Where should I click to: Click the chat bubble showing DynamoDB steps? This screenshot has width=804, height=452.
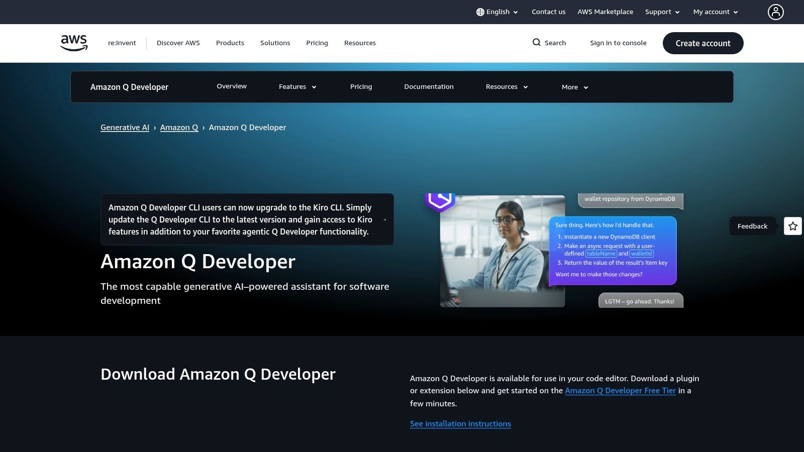coord(613,250)
